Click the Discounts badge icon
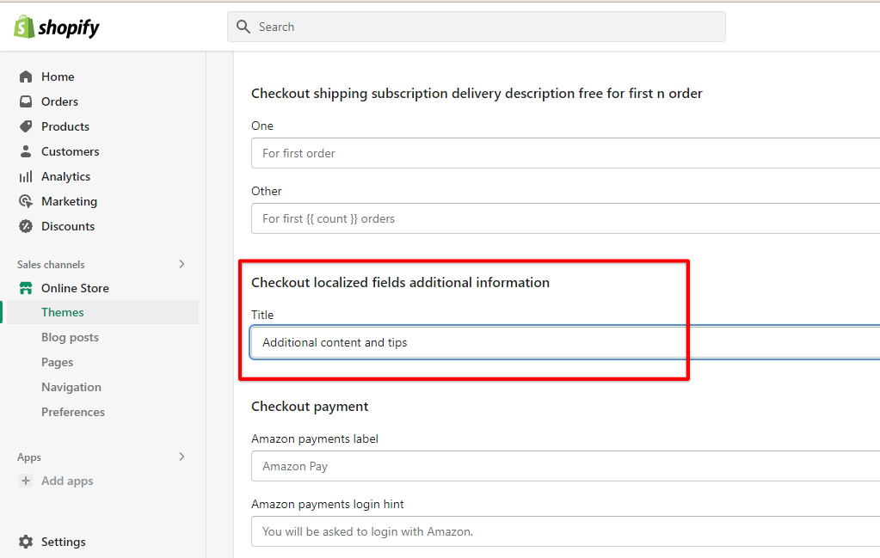The image size is (880, 558). tap(26, 226)
